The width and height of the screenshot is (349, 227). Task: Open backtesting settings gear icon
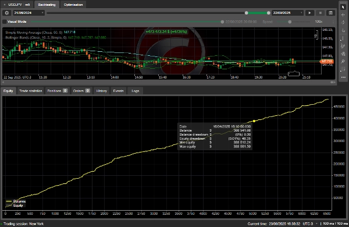pyautogui.click(x=6, y=13)
